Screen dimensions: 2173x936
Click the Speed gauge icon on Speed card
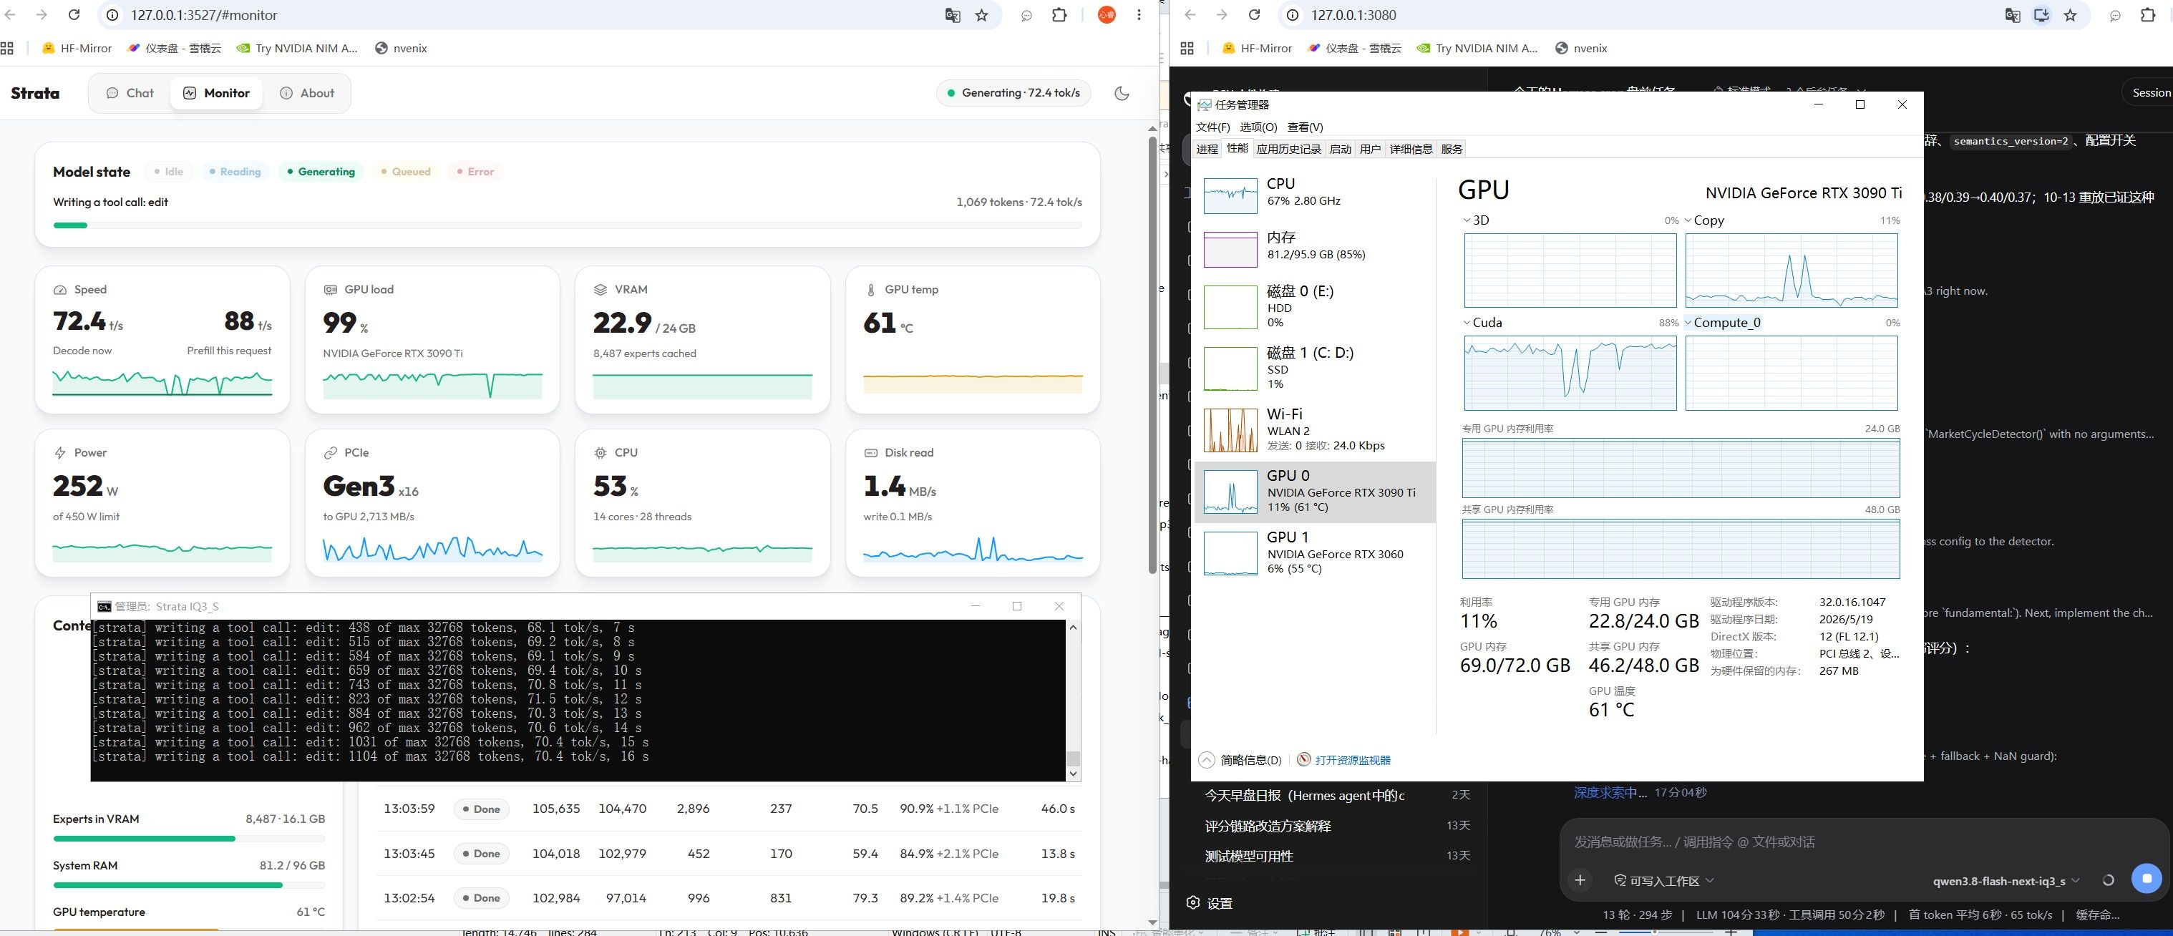60,290
